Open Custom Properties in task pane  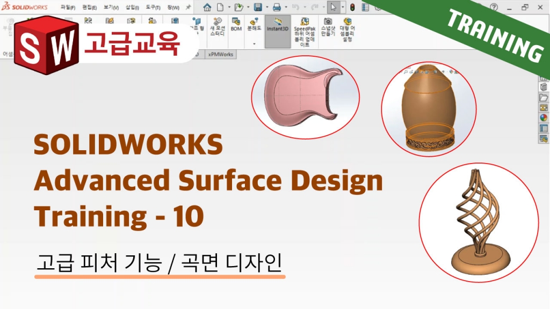544,129
